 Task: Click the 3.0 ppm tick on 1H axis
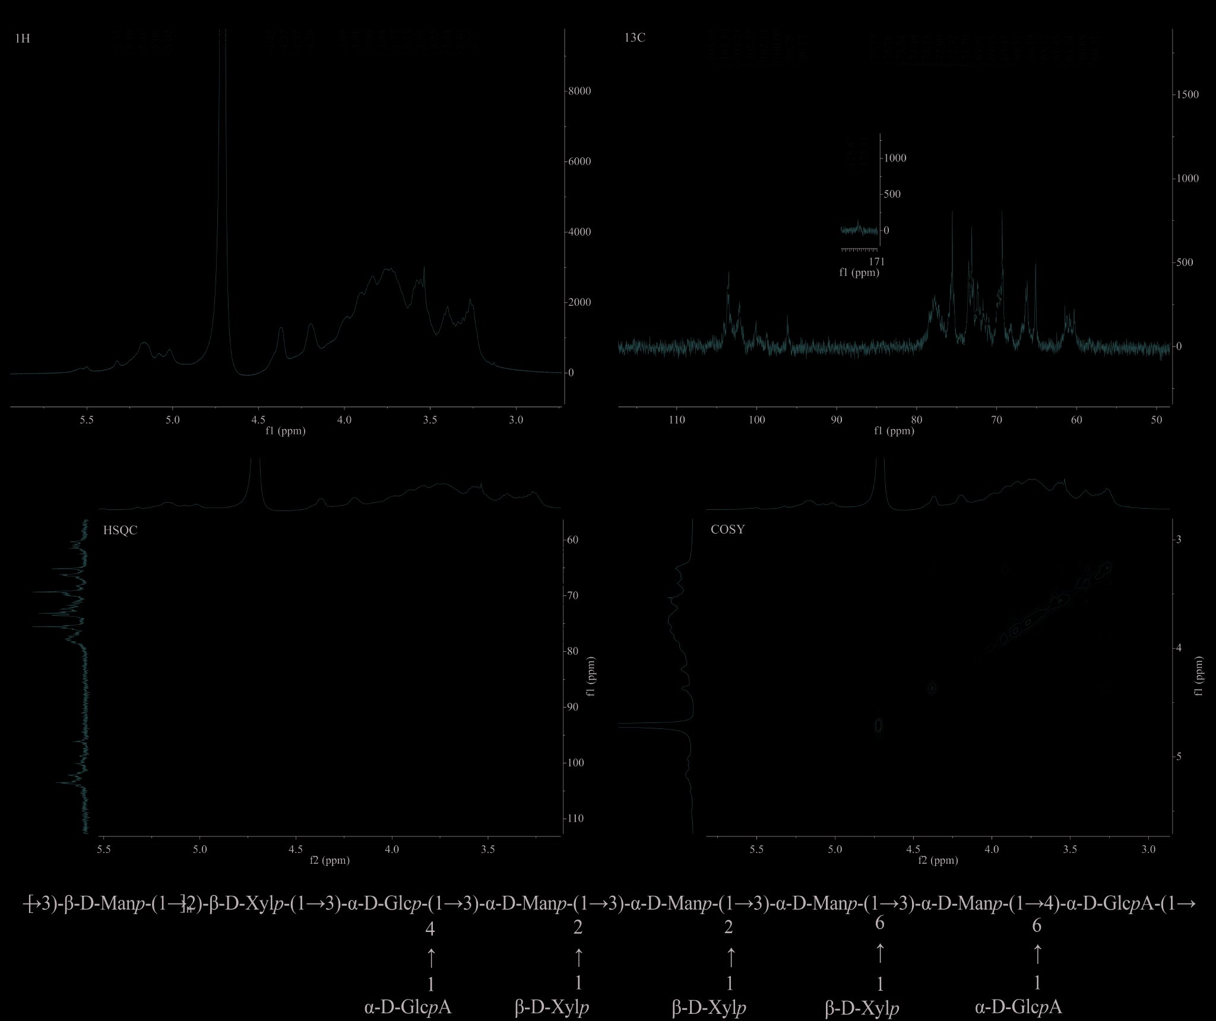tap(517, 420)
